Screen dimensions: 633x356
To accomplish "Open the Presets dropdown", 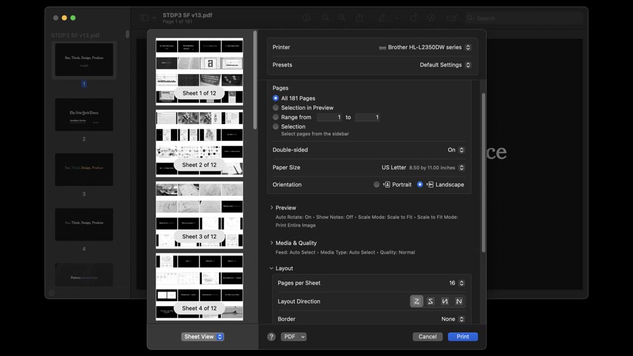I will 445,65.
